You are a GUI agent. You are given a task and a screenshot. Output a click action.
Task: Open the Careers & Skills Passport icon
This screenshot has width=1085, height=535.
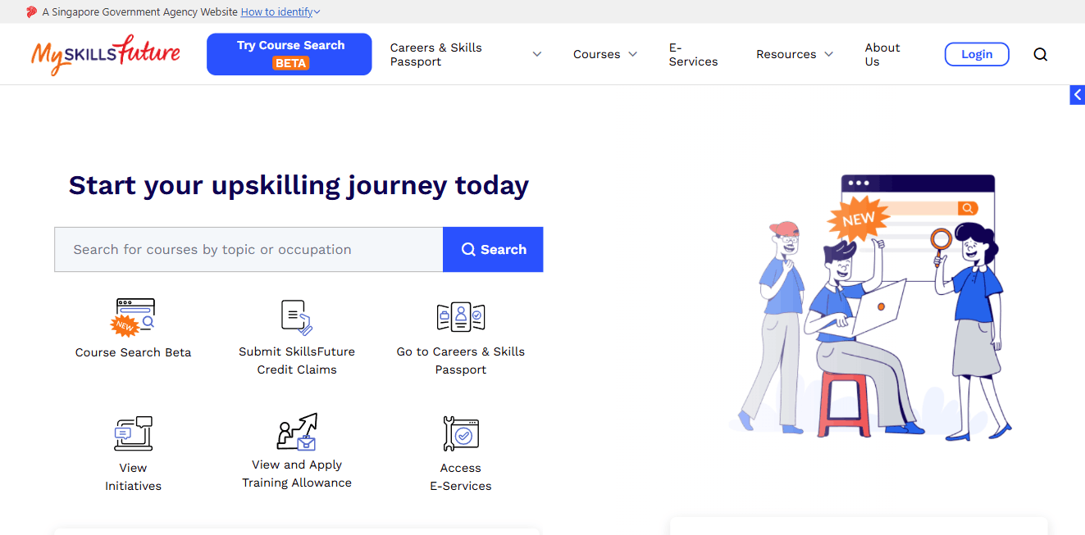[x=461, y=317]
